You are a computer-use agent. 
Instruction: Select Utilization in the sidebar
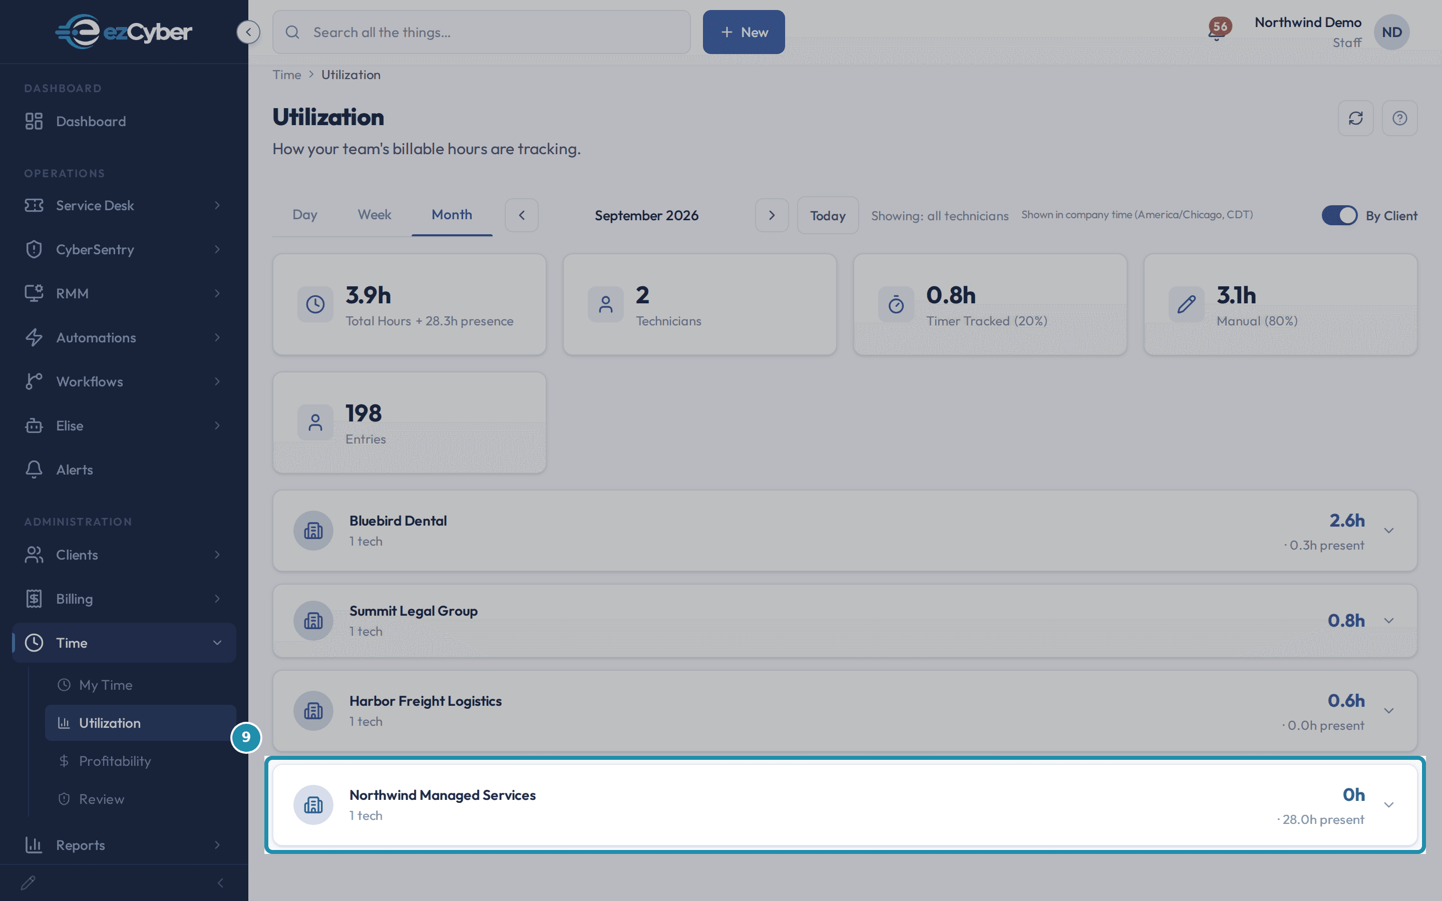coord(141,723)
